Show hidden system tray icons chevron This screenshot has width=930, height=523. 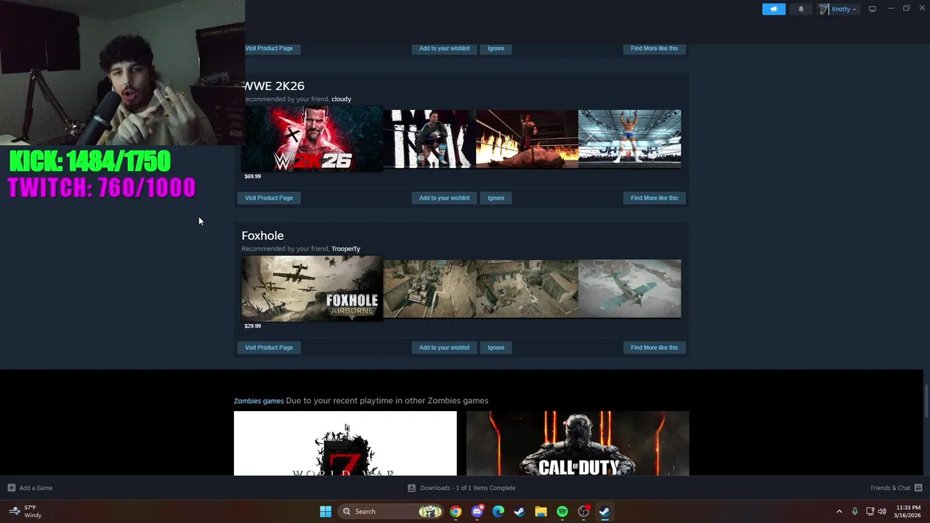click(x=839, y=511)
